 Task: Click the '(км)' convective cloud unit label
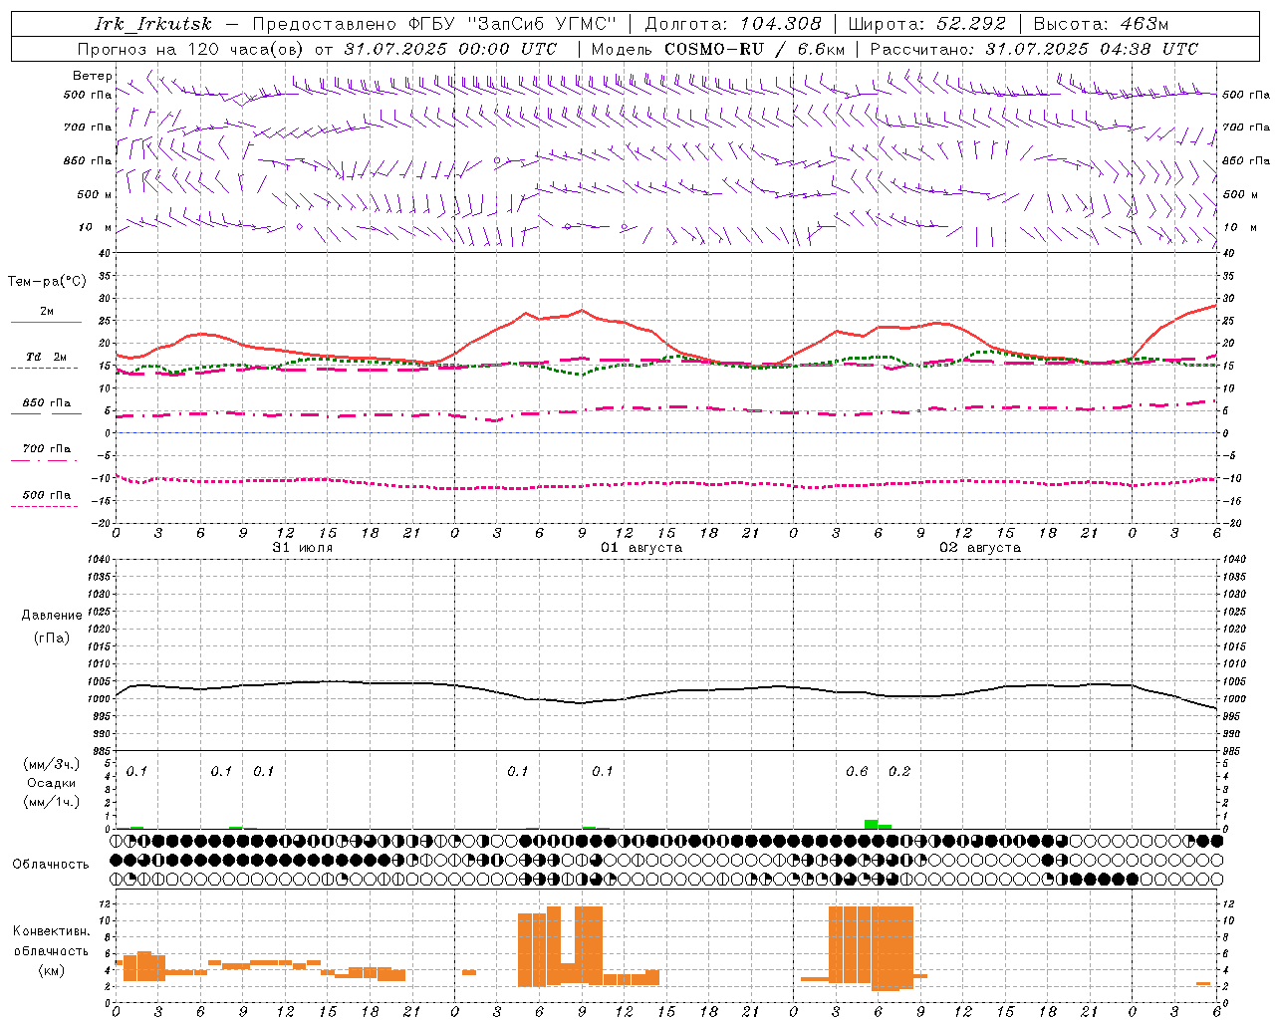pos(52,970)
